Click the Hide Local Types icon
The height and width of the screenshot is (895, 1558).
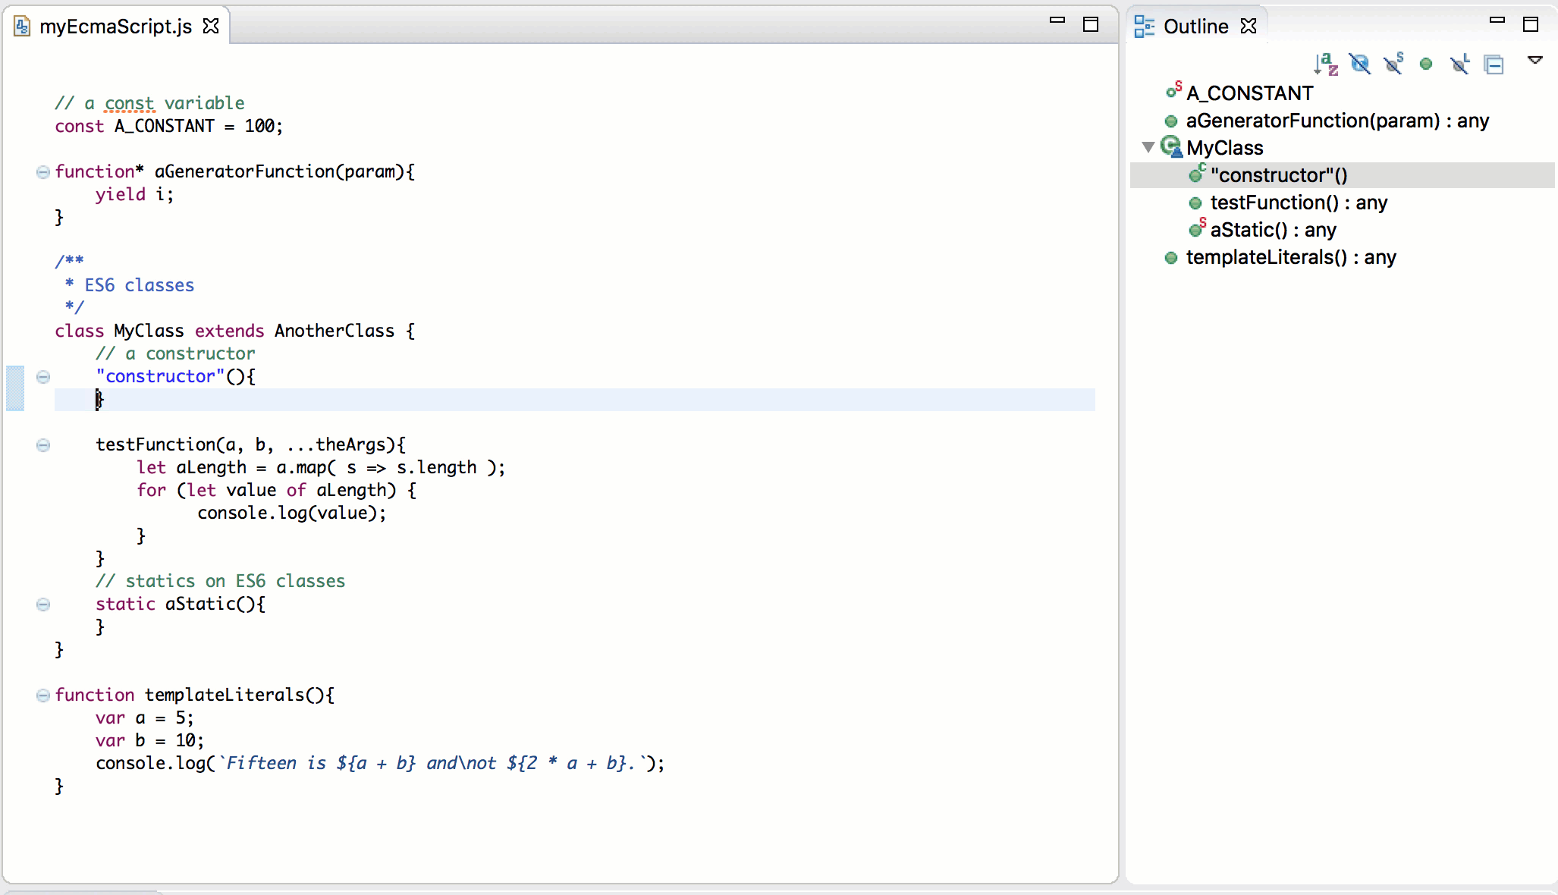pos(1459,64)
